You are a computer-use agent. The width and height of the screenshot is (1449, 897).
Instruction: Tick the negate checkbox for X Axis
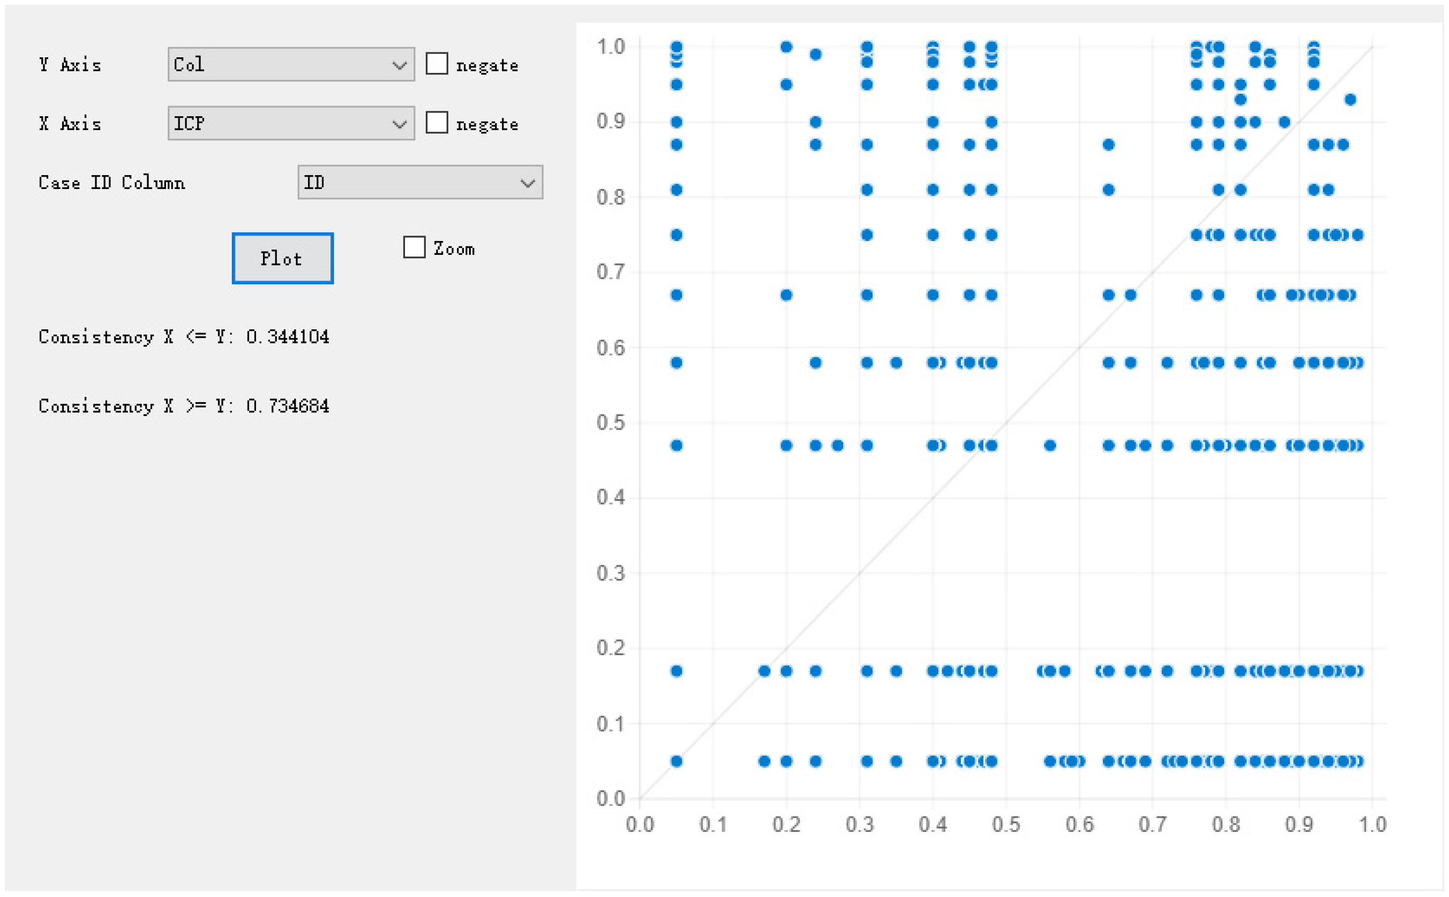point(437,123)
